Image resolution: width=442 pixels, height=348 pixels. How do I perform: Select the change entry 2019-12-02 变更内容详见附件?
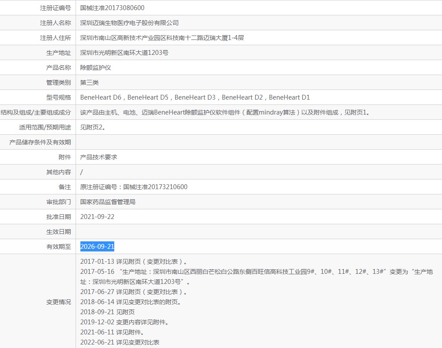click(x=124, y=322)
